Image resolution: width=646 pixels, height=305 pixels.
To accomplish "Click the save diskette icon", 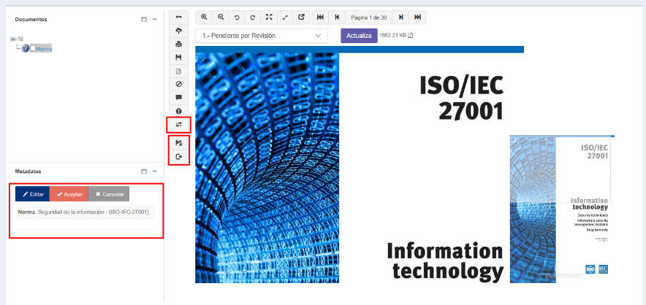I will (x=179, y=57).
